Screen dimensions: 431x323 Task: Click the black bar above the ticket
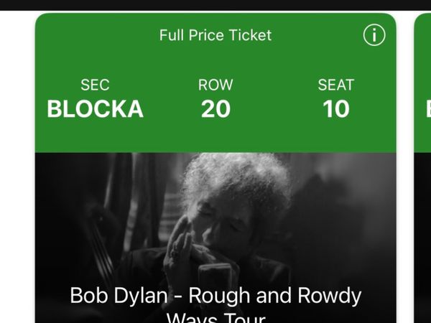coord(215,4)
